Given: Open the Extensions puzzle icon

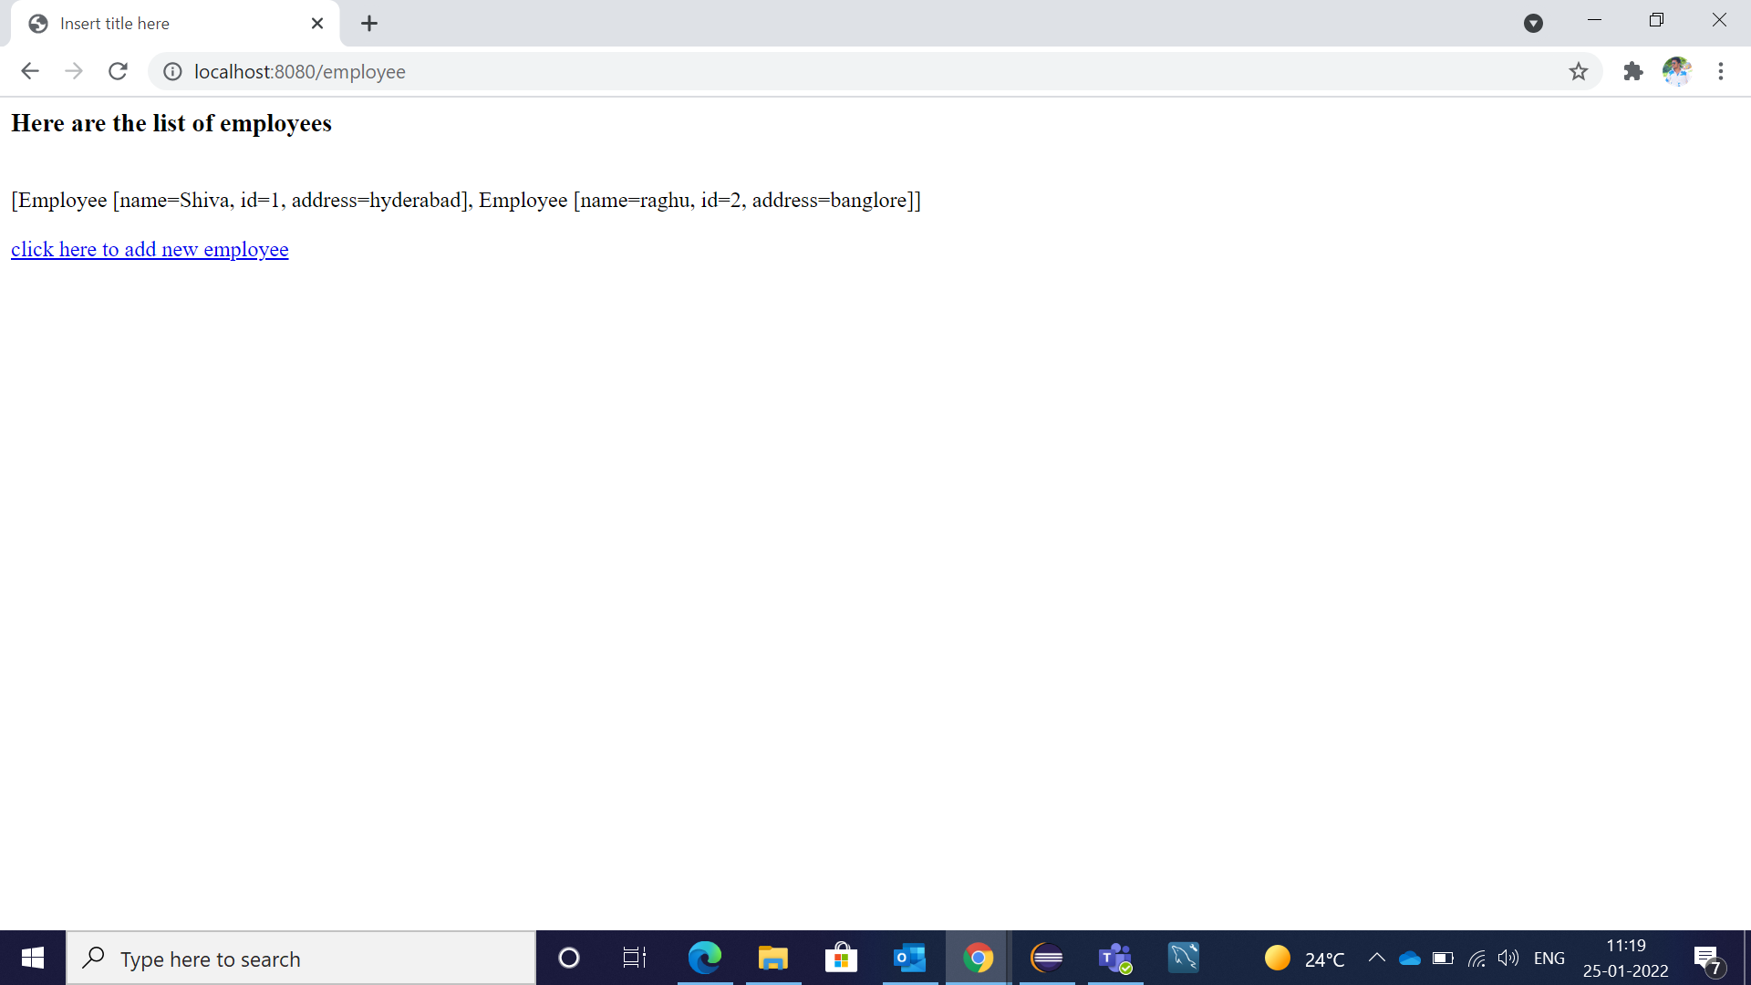Looking at the screenshot, I should tap(1632, 71).
